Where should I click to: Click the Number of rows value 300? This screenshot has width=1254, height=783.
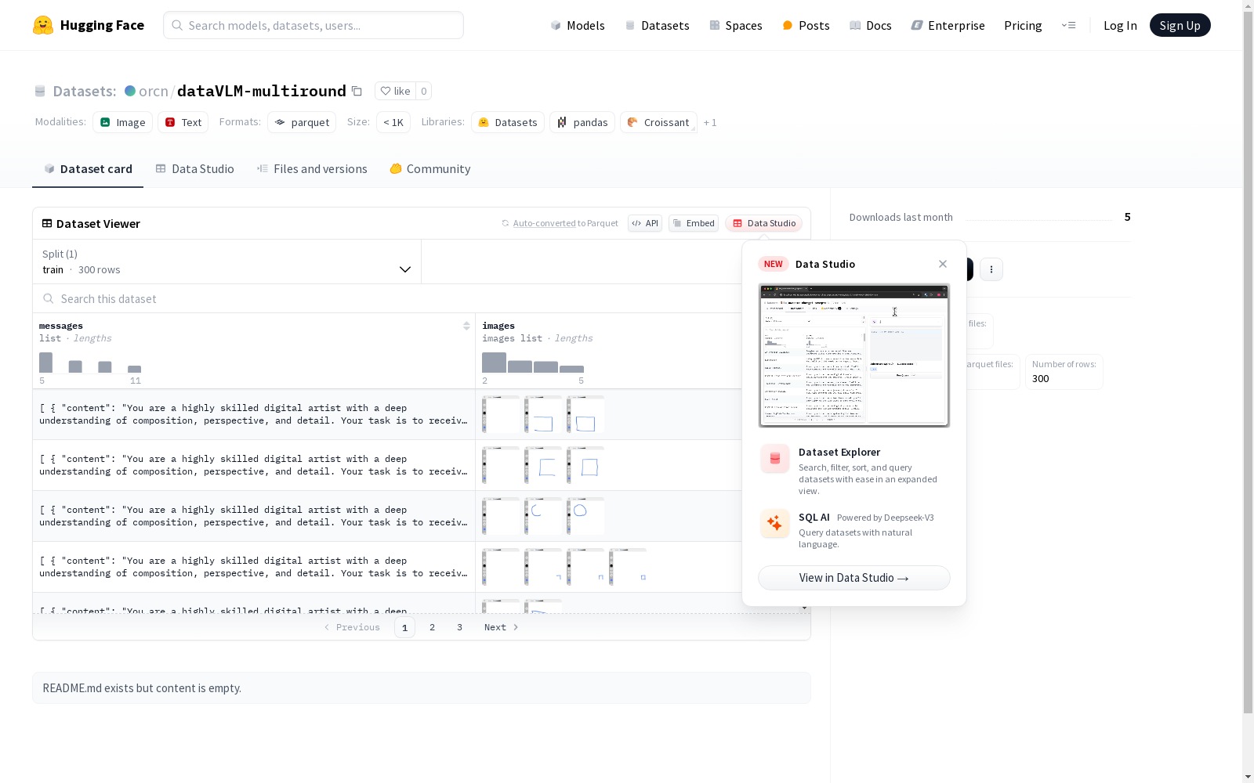pos(1041,379)
